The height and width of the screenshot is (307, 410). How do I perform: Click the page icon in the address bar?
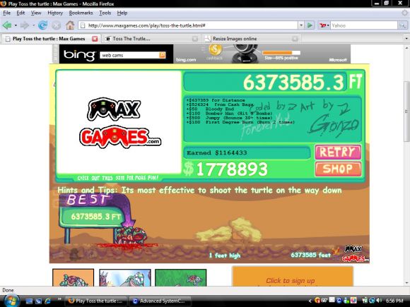click(83, 25)
